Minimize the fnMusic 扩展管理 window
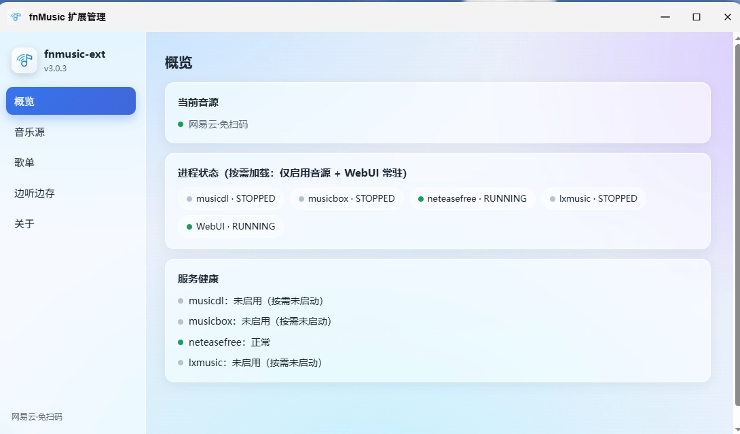Screen dimensions: 740x434 (665, 17)
